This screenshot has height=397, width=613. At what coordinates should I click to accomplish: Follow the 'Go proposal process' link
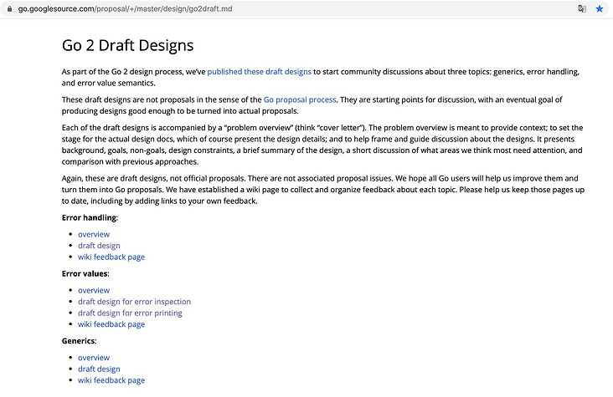click(x=300, y=100)
